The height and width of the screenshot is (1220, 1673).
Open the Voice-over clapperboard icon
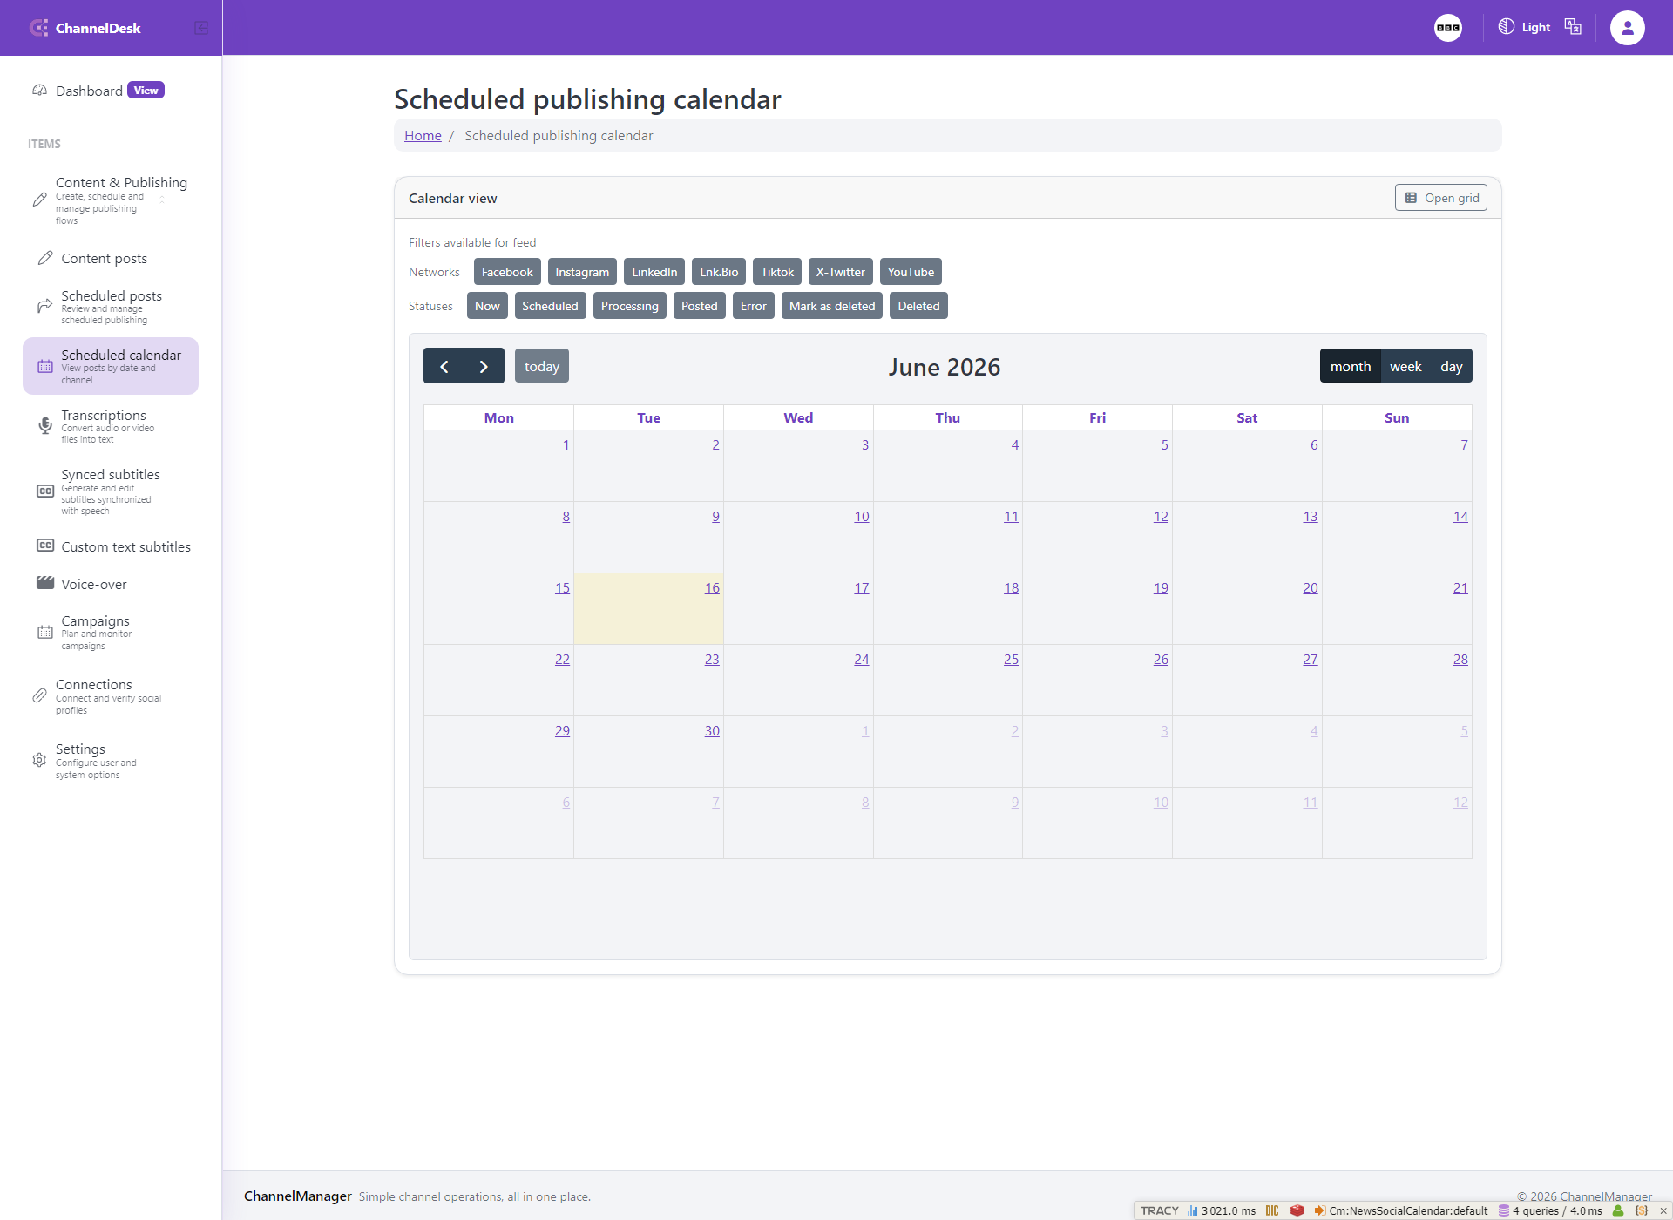[x=45, y=583]
